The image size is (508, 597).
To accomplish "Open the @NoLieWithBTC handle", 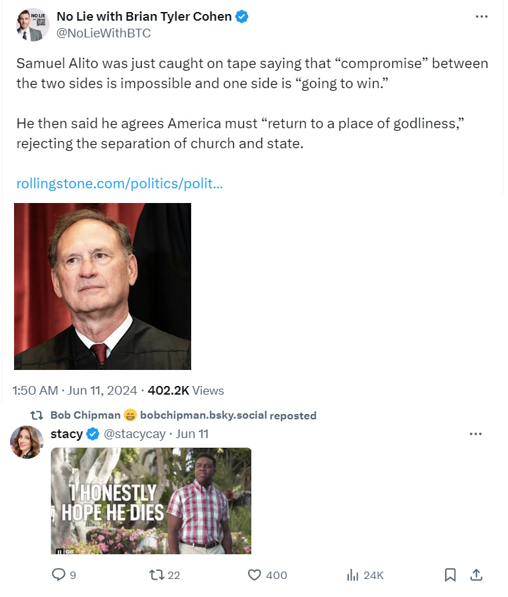I will click(104, 33).
